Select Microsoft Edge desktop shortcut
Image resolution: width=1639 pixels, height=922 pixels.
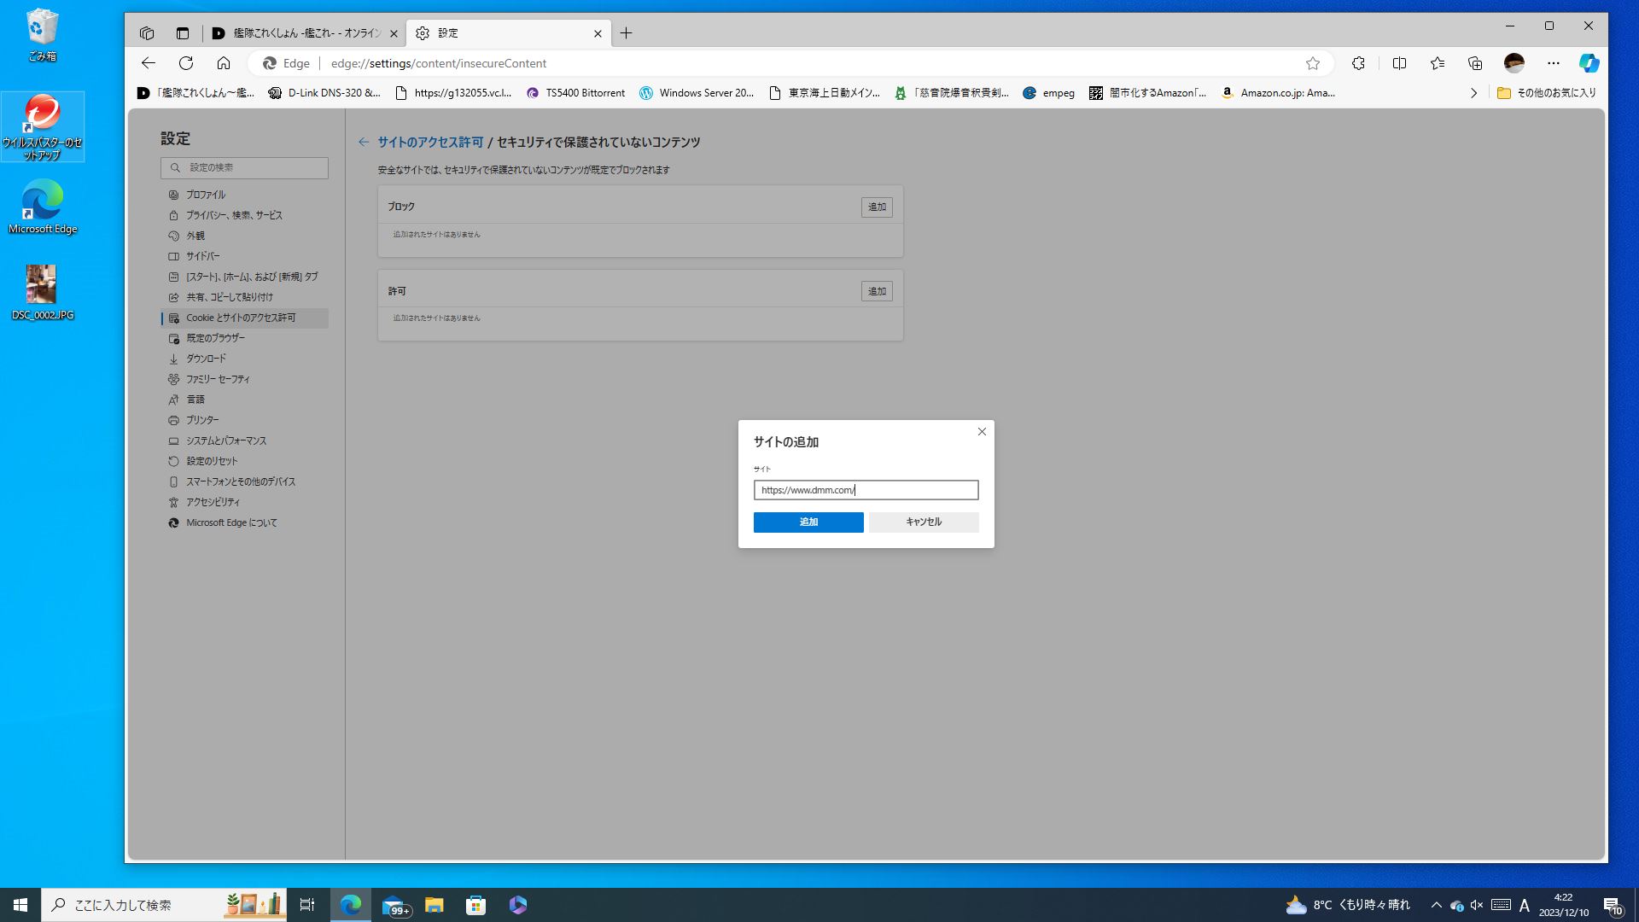tap(42, 207)
